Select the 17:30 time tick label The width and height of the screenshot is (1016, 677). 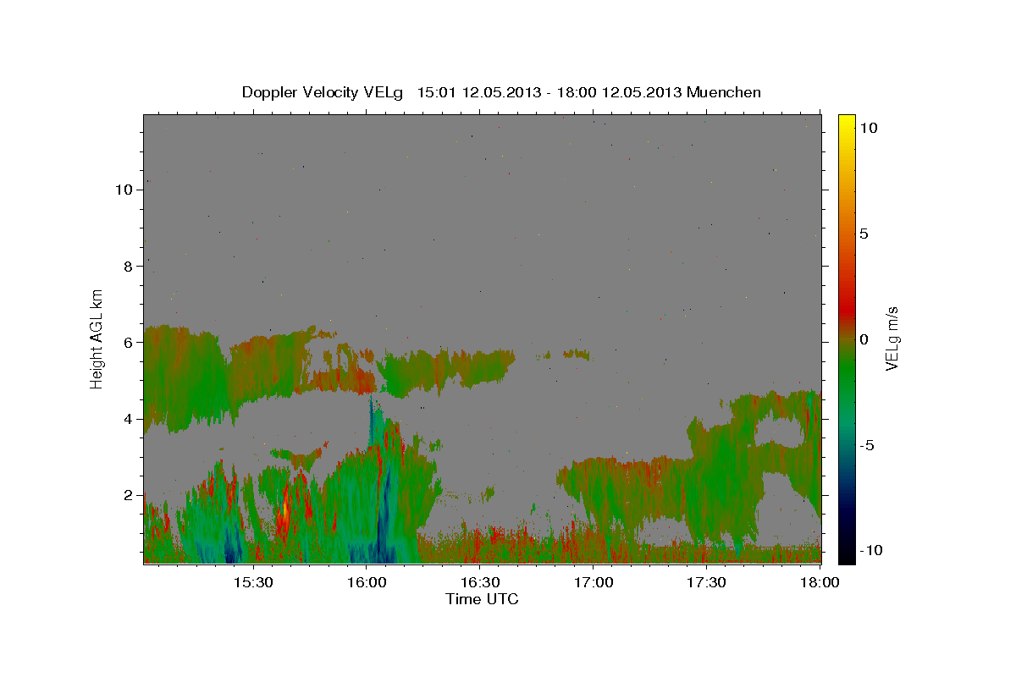[707, 583]
